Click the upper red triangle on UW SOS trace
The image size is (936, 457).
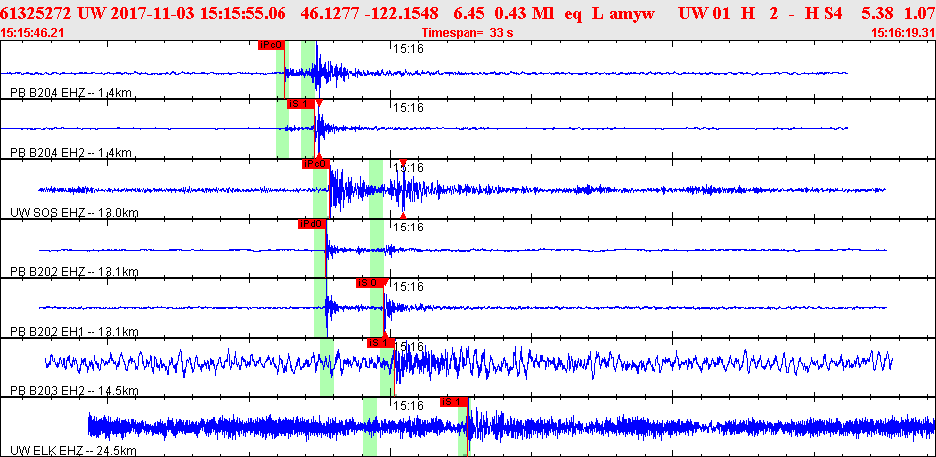tap(402, 163)
